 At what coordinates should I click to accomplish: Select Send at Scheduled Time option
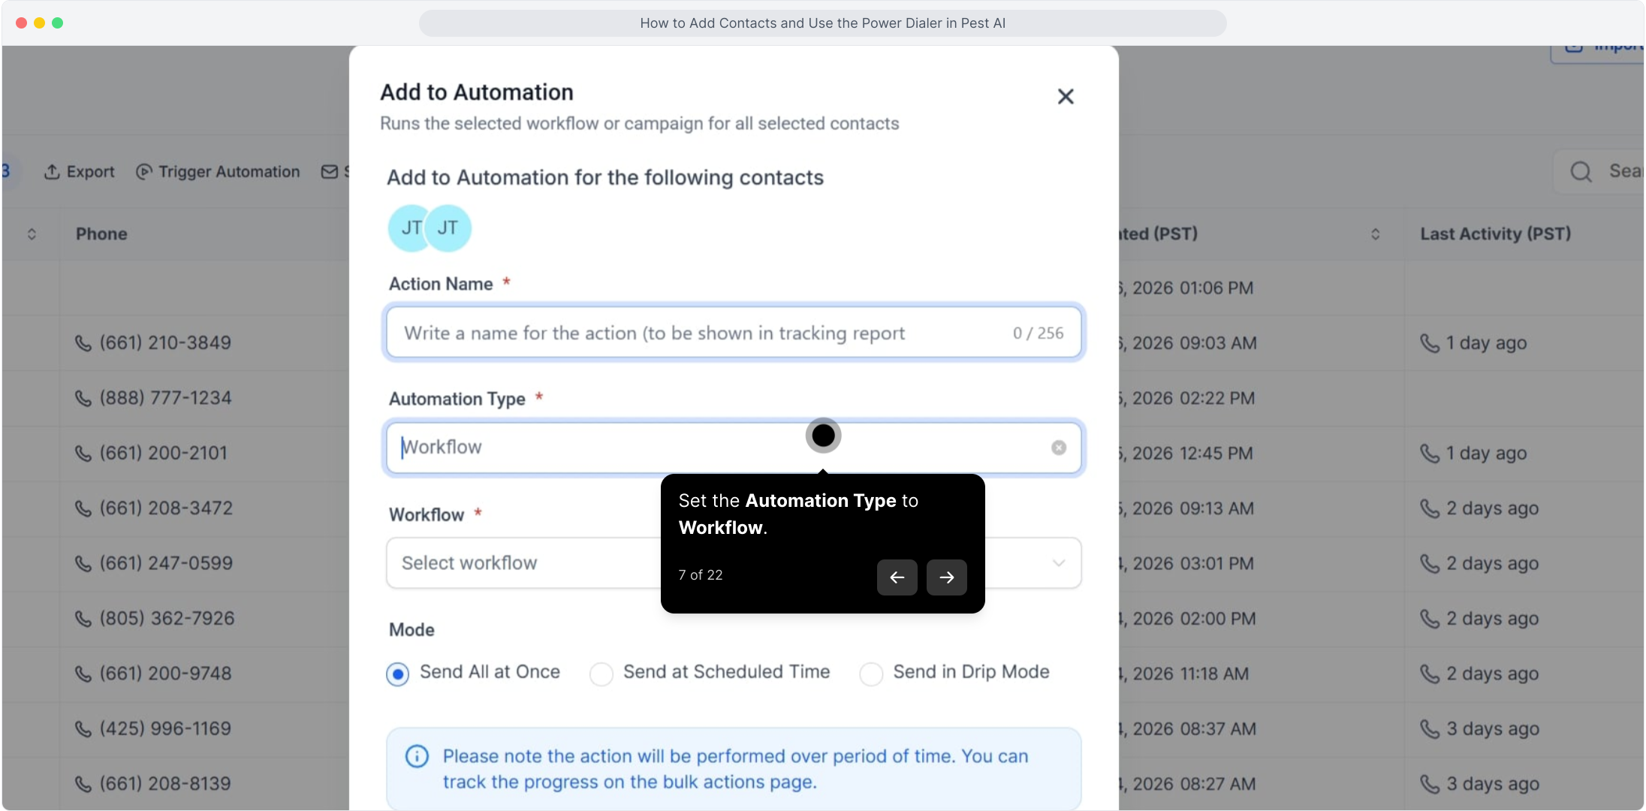[601, 674]
